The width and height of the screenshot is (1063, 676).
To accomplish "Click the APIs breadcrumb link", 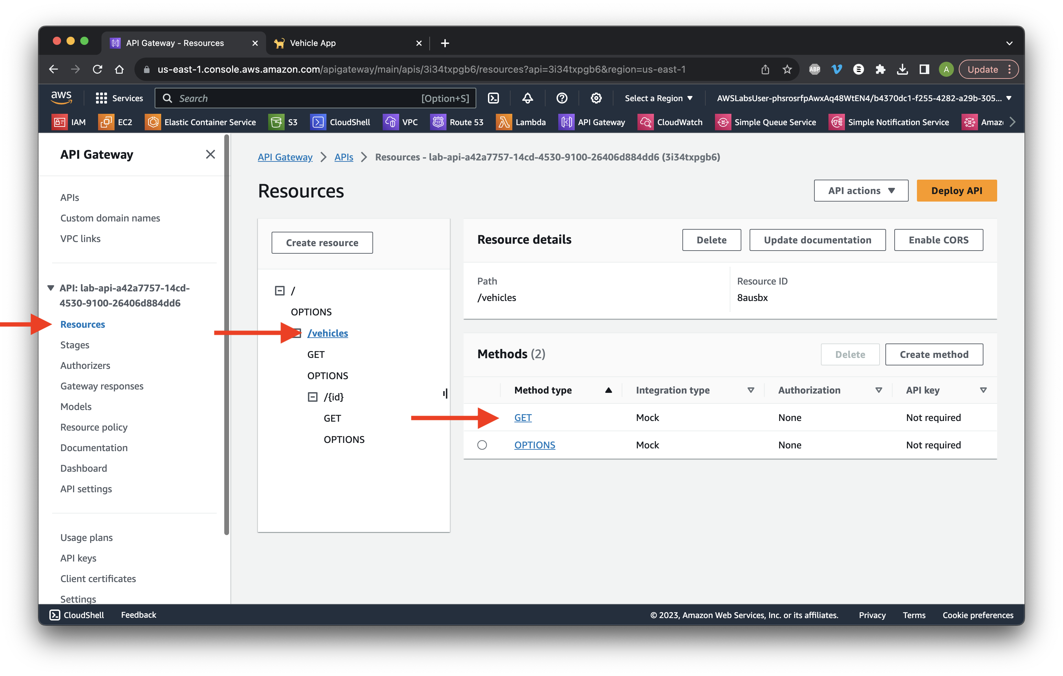I will pyautogui.click(x=344, y=157).
